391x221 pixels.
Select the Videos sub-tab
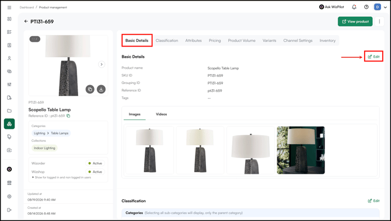161,114
